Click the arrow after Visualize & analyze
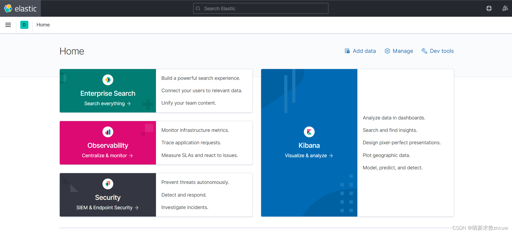The image size is (512, 233). click(331, 156)
